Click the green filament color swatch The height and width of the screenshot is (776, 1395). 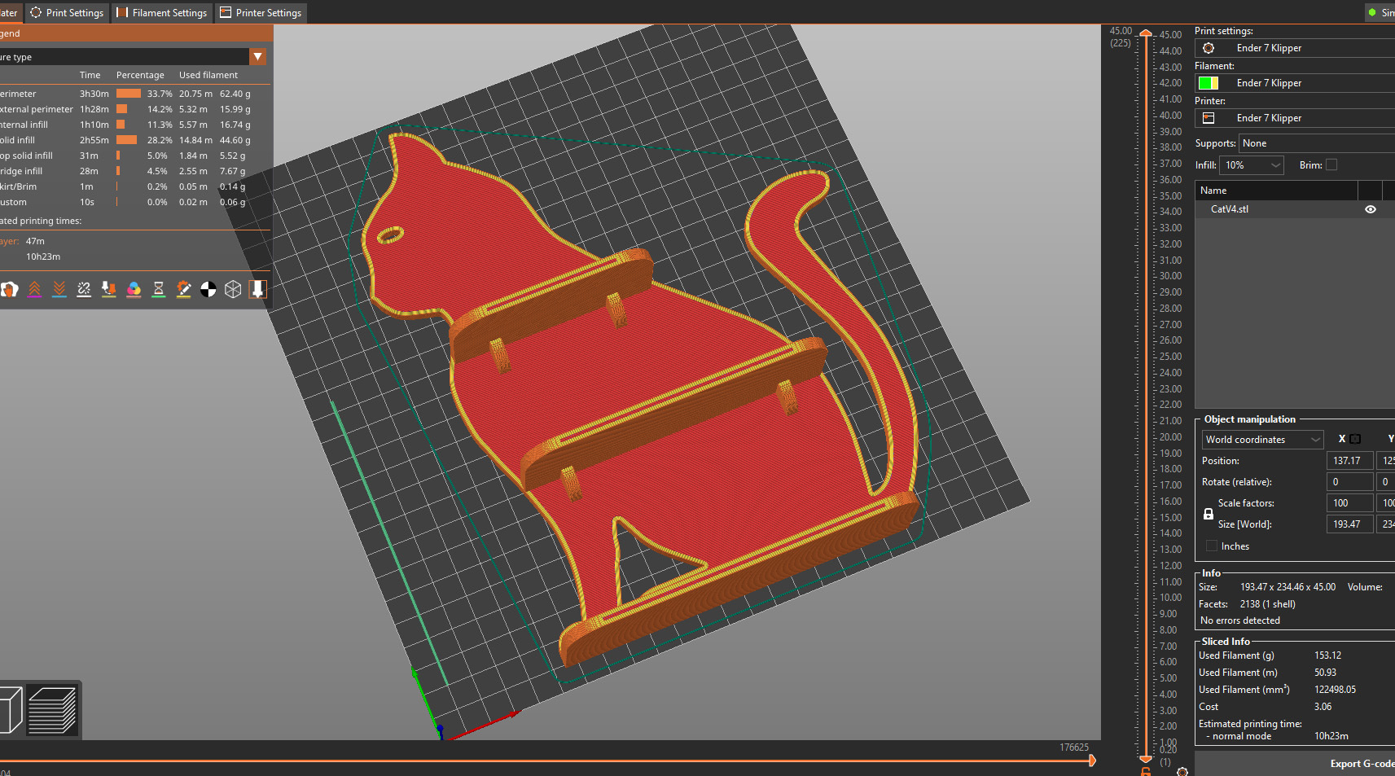coord(1208,83)
